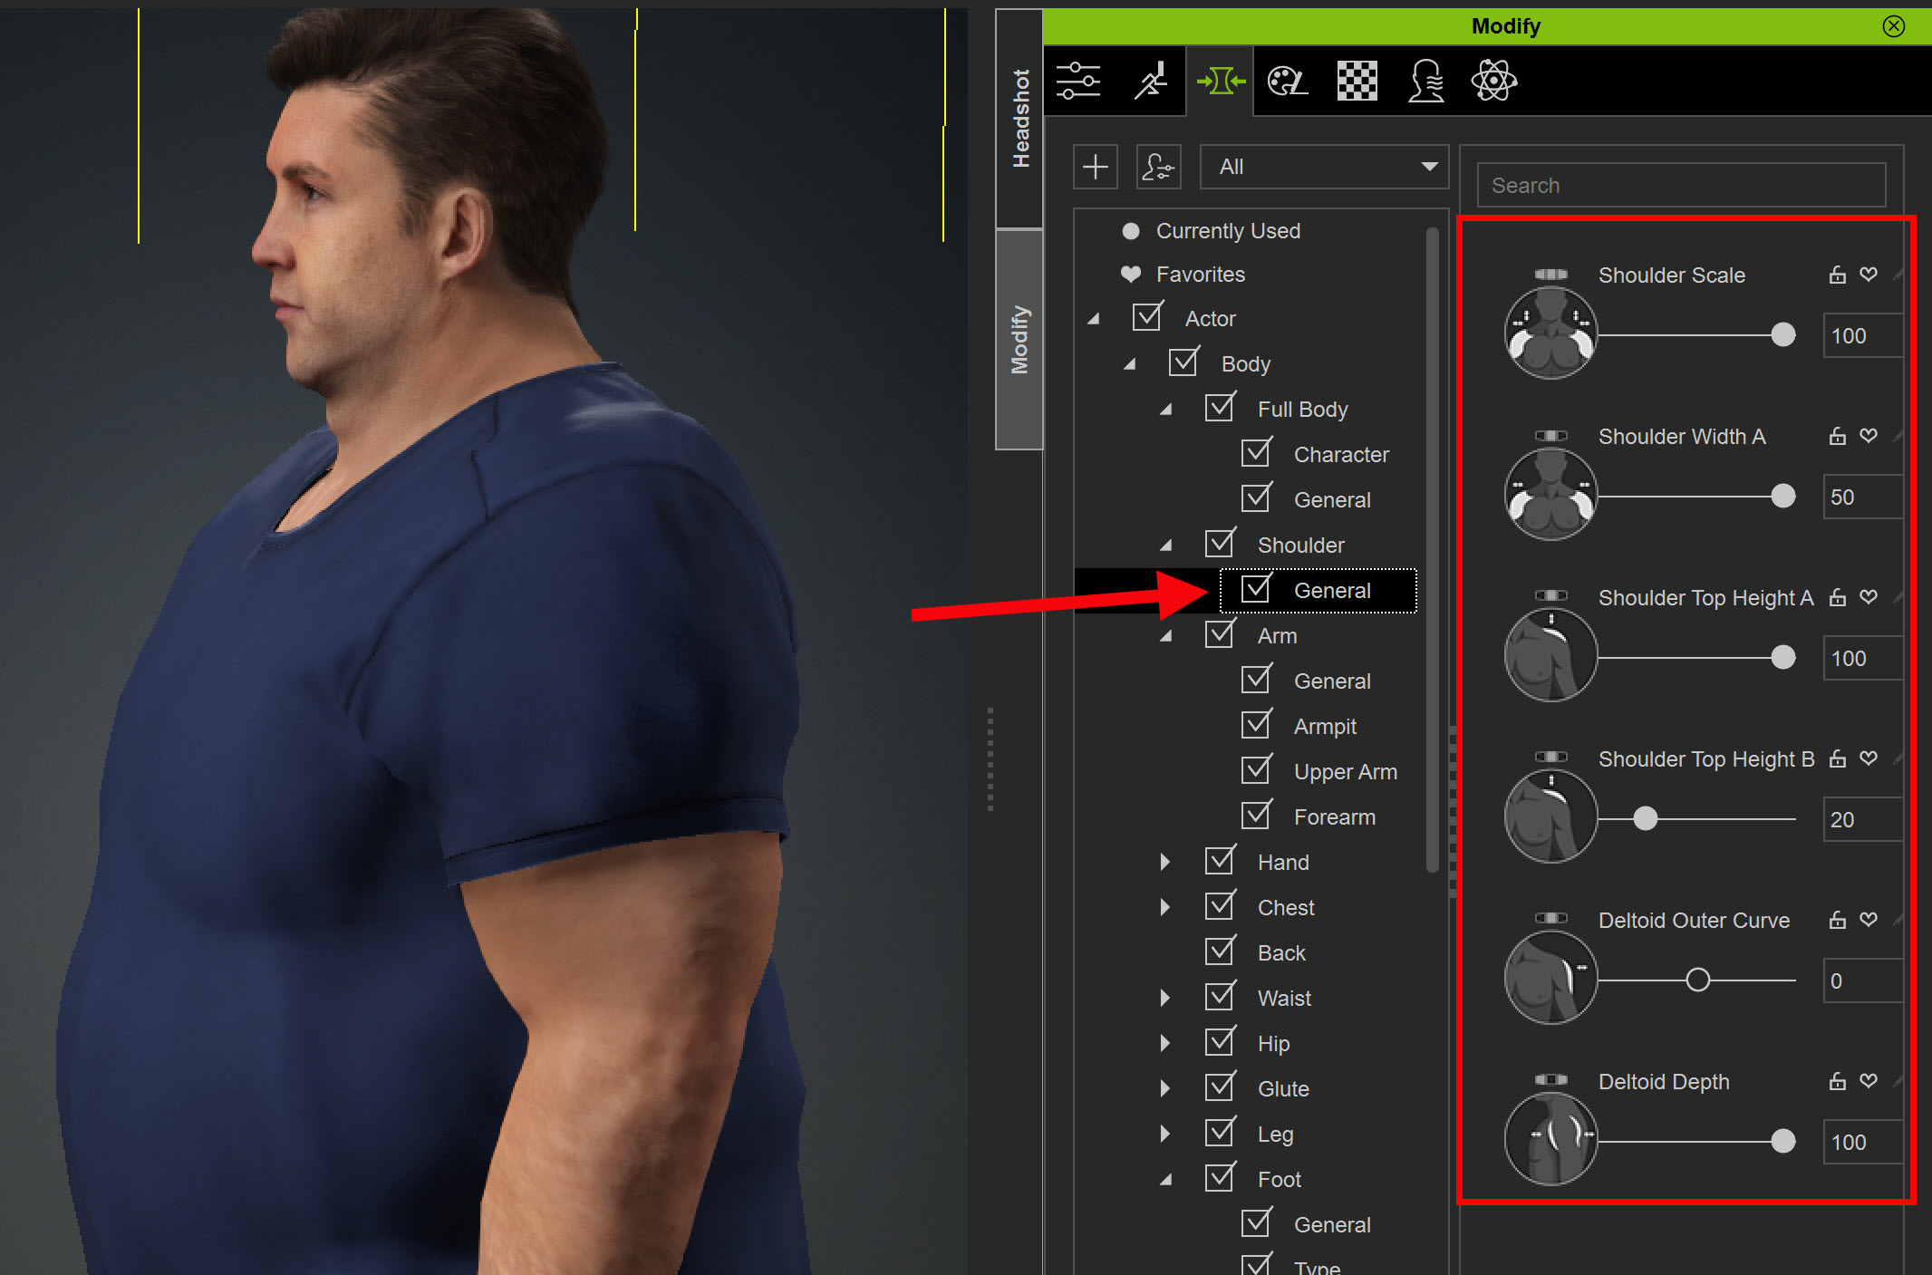Uncheck the Chest checkbox
Viewport: 1932px width, 1275px height.
click(x=1220, y=906)
